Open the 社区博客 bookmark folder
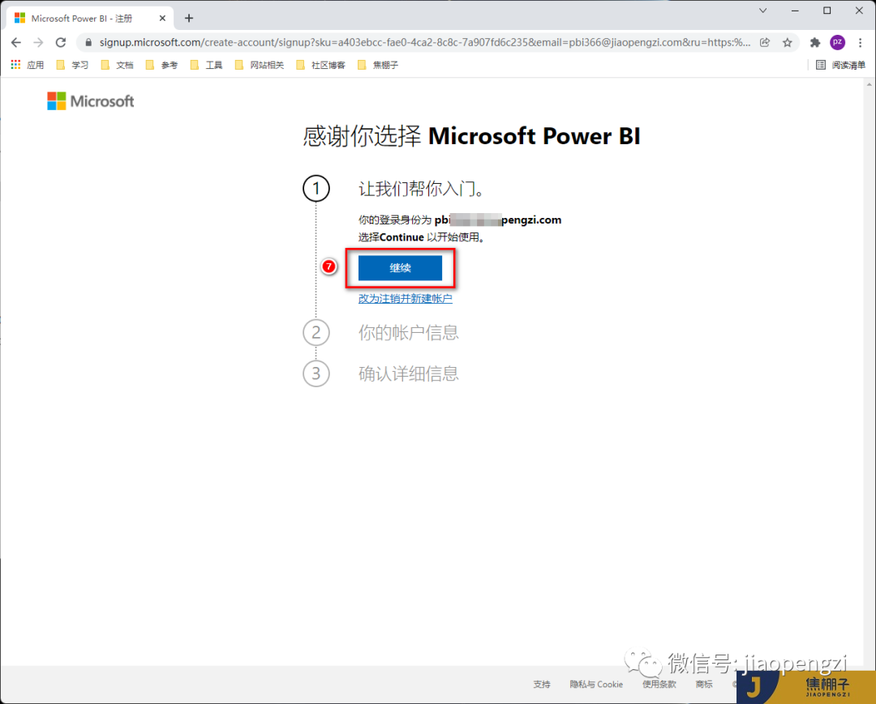Viewport: 876px width, 704px height. click(321, 66)
